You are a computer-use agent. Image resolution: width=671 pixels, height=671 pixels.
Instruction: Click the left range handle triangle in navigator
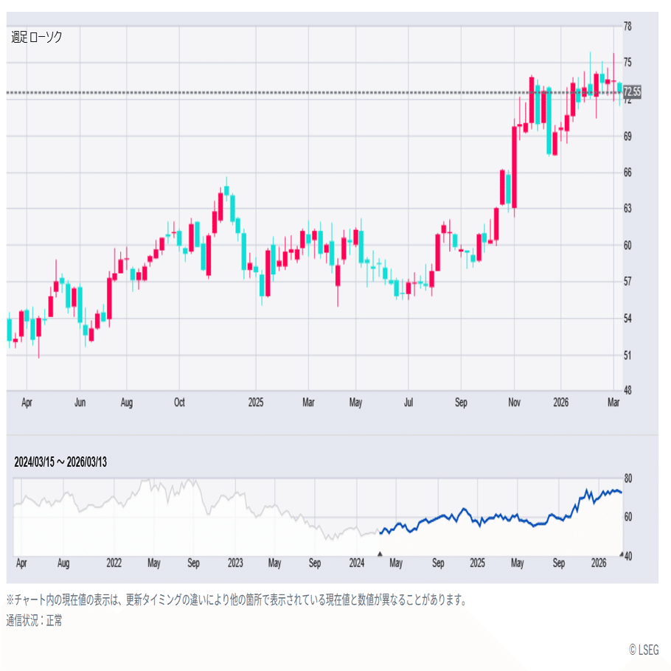(x=380, y=554)
